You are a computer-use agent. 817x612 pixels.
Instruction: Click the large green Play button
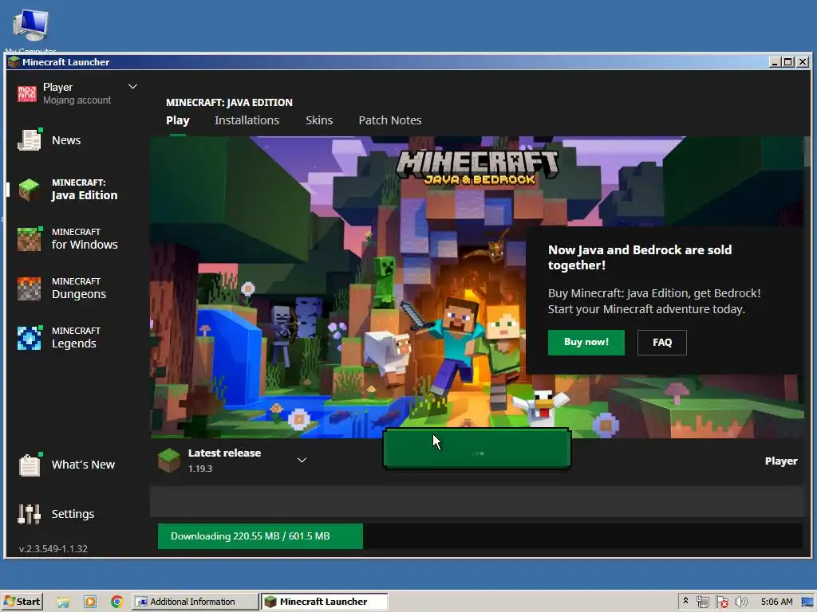477,449
